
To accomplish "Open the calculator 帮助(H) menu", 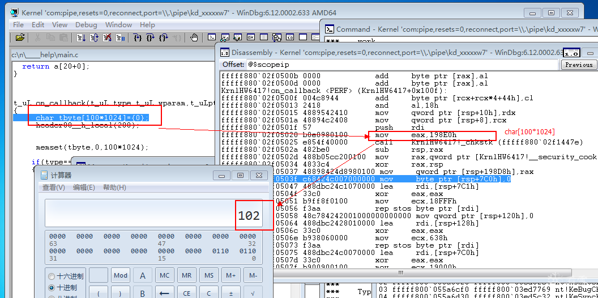I will [114, 188].
